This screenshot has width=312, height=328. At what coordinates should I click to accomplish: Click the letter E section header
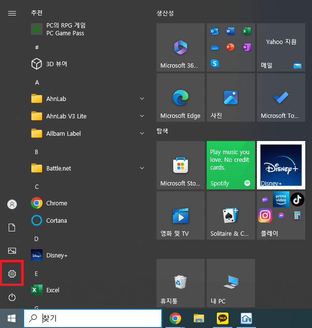[36, 273]
